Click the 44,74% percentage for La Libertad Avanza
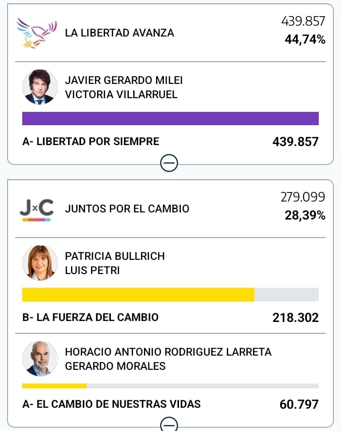Viewport: 341px width, 431px height. tap(305, 40)
